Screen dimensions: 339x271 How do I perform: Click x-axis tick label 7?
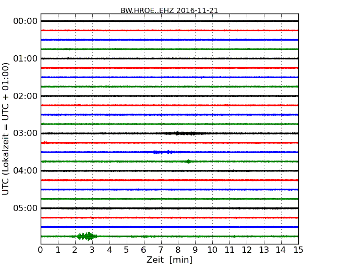click(161, 250)
